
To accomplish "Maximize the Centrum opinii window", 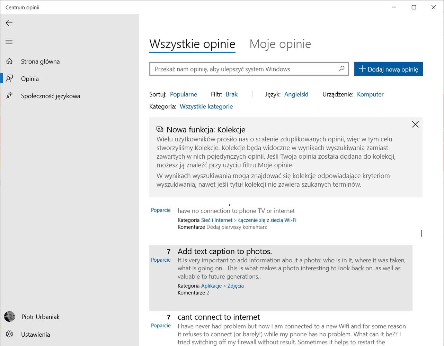I will pos(414,7).
